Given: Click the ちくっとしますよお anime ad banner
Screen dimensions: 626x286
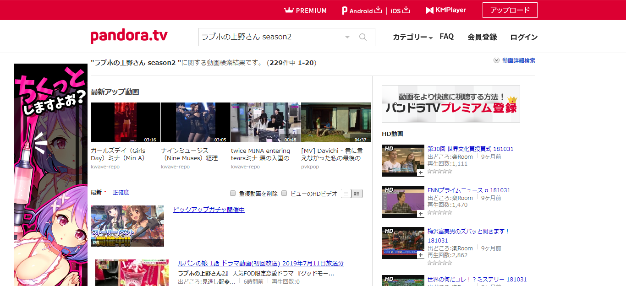Looking at the screenshot, I should tap(51, 175).
